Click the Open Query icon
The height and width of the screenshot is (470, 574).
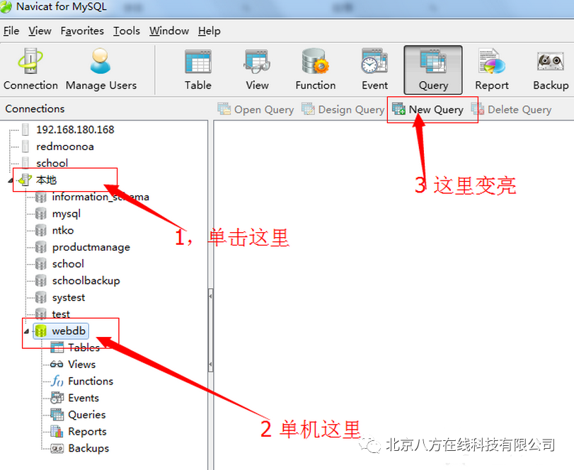(224, 109)
